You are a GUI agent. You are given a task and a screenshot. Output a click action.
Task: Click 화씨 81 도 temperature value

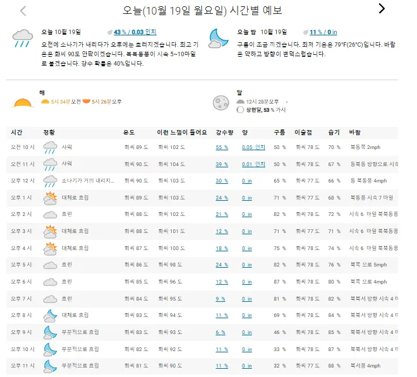pos(136,366)
